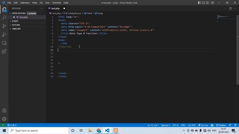This screenshot has height=134, width=239.
Task: Open the Help menu
Action: [66, 3]
